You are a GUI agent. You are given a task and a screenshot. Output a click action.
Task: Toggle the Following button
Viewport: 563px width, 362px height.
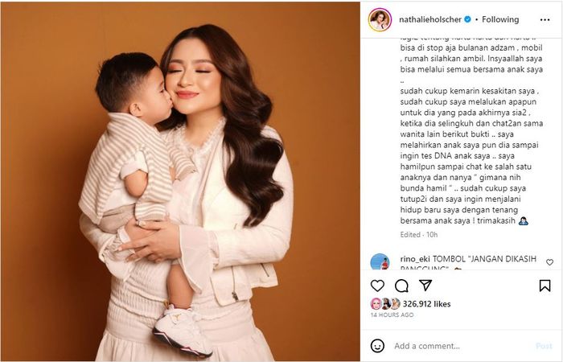500,19
